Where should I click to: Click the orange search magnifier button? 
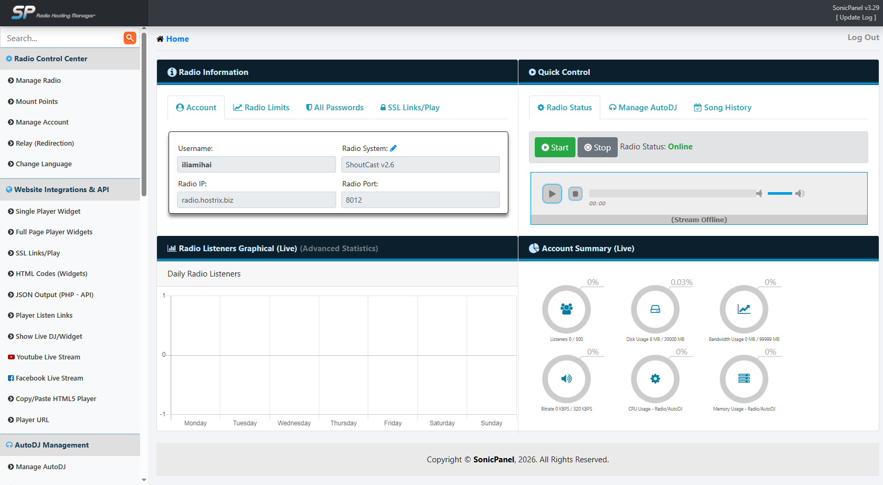[129, 38]
